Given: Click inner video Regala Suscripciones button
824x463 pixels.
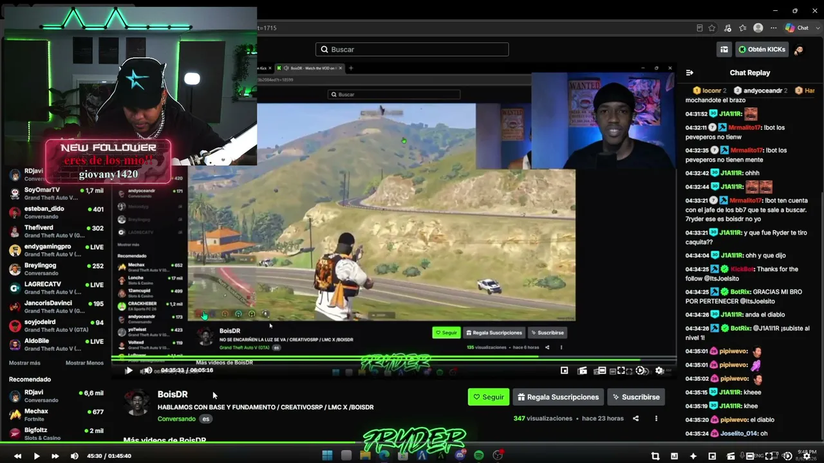Looking at the screenshot, I should 494,332.
